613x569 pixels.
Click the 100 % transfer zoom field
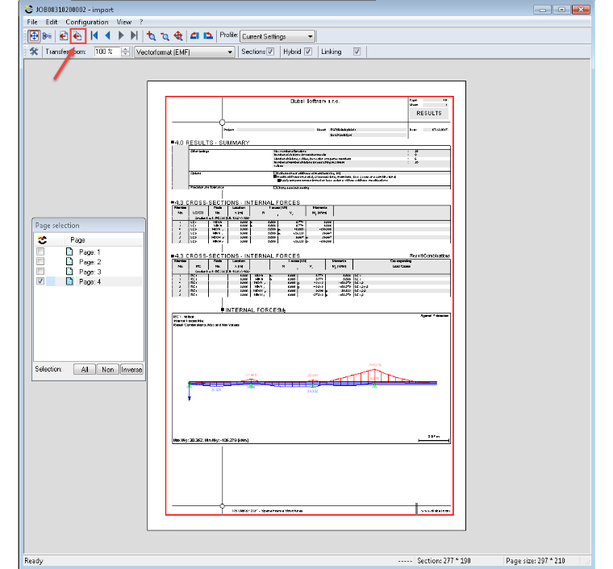point(107,52)
